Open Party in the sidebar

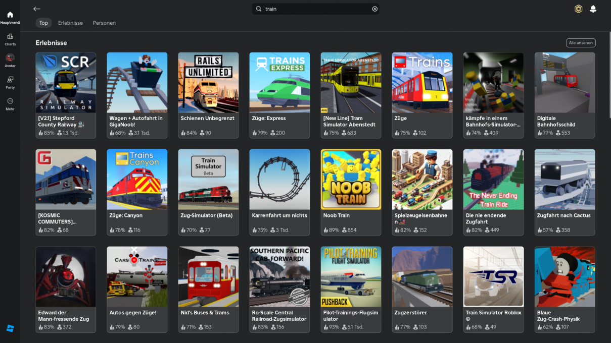10,80
